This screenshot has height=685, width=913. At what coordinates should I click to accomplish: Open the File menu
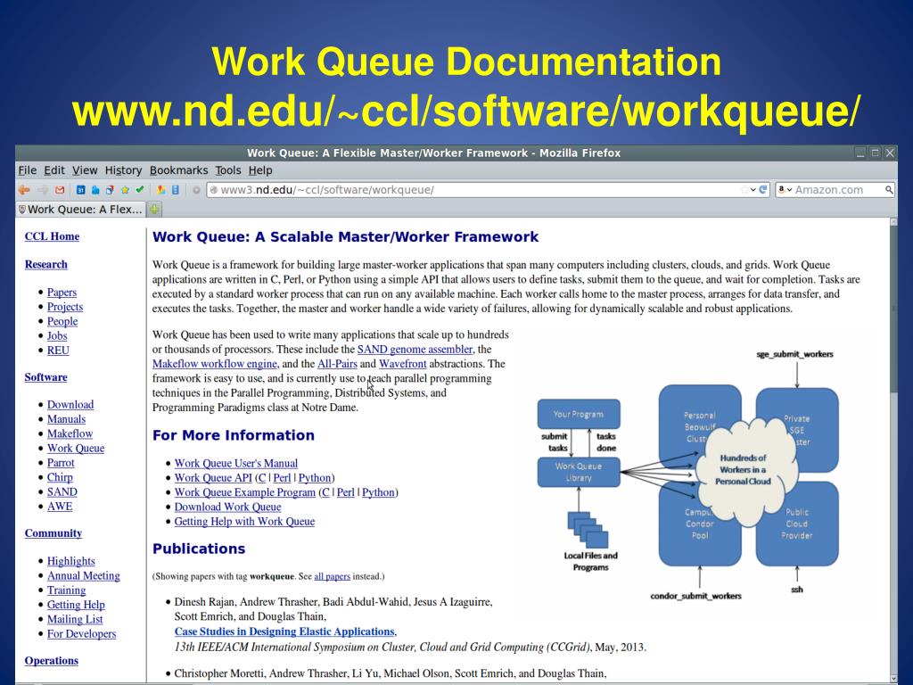[28, 170]
